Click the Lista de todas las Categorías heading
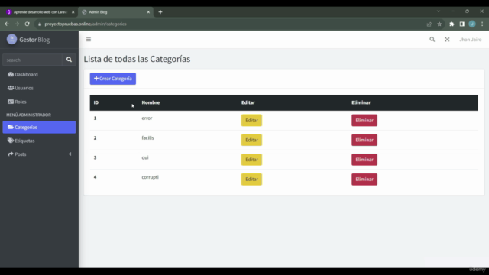The image size is (489, 275). click(x=137, y=59)
